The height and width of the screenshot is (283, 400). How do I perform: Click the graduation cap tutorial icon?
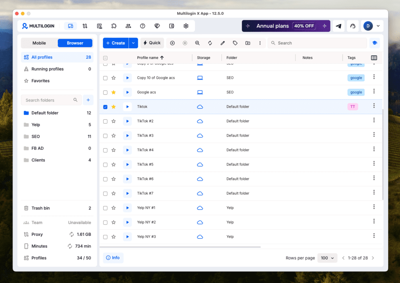375,43
